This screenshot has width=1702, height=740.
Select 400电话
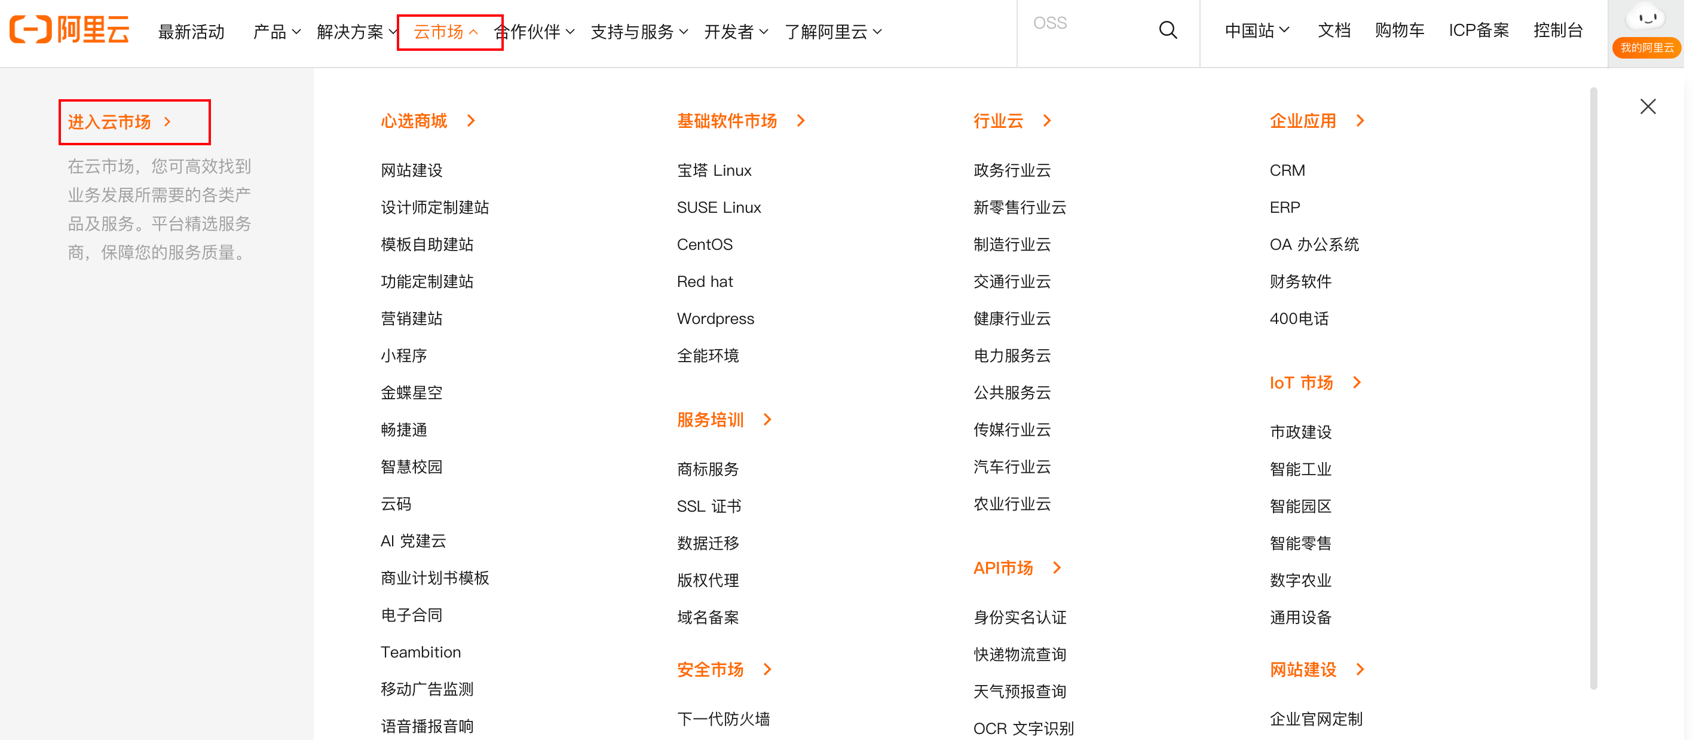[1299, 319]
